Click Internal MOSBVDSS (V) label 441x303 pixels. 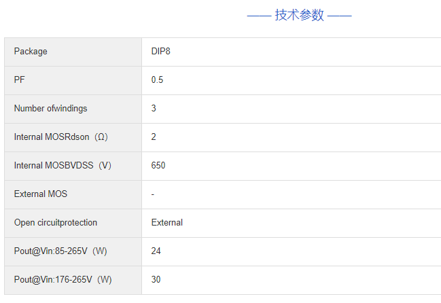[63, 166]
